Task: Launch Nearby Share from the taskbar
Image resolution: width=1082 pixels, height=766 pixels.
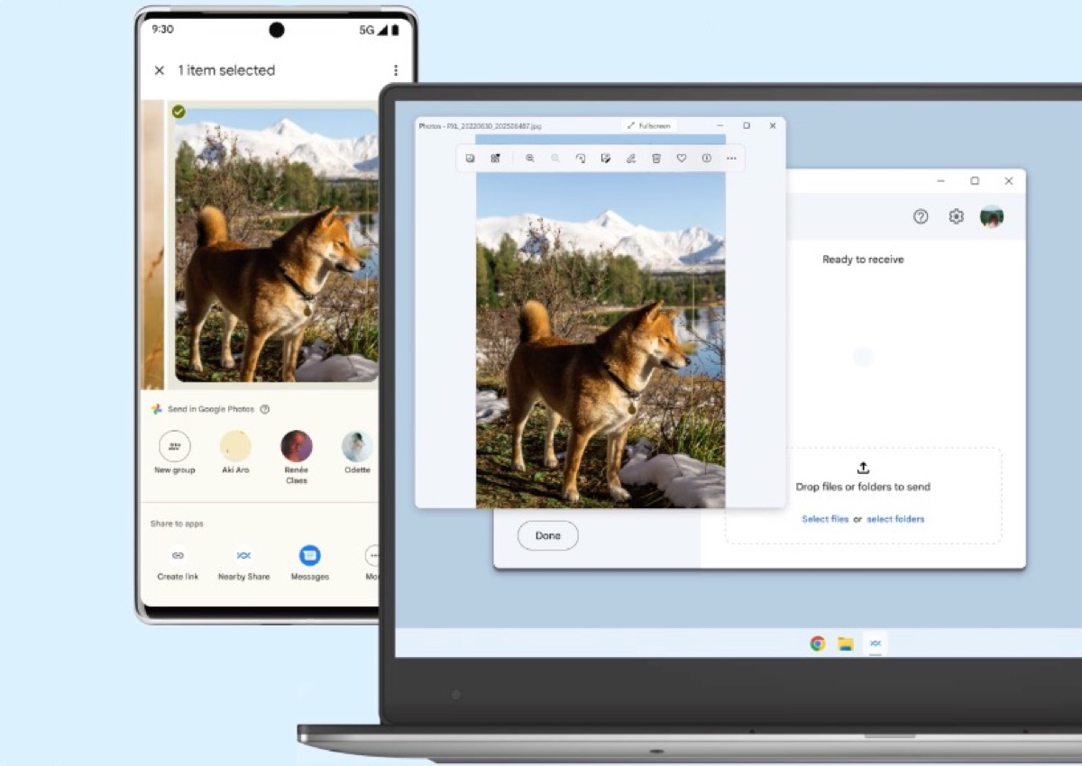Action: [876, 643]
